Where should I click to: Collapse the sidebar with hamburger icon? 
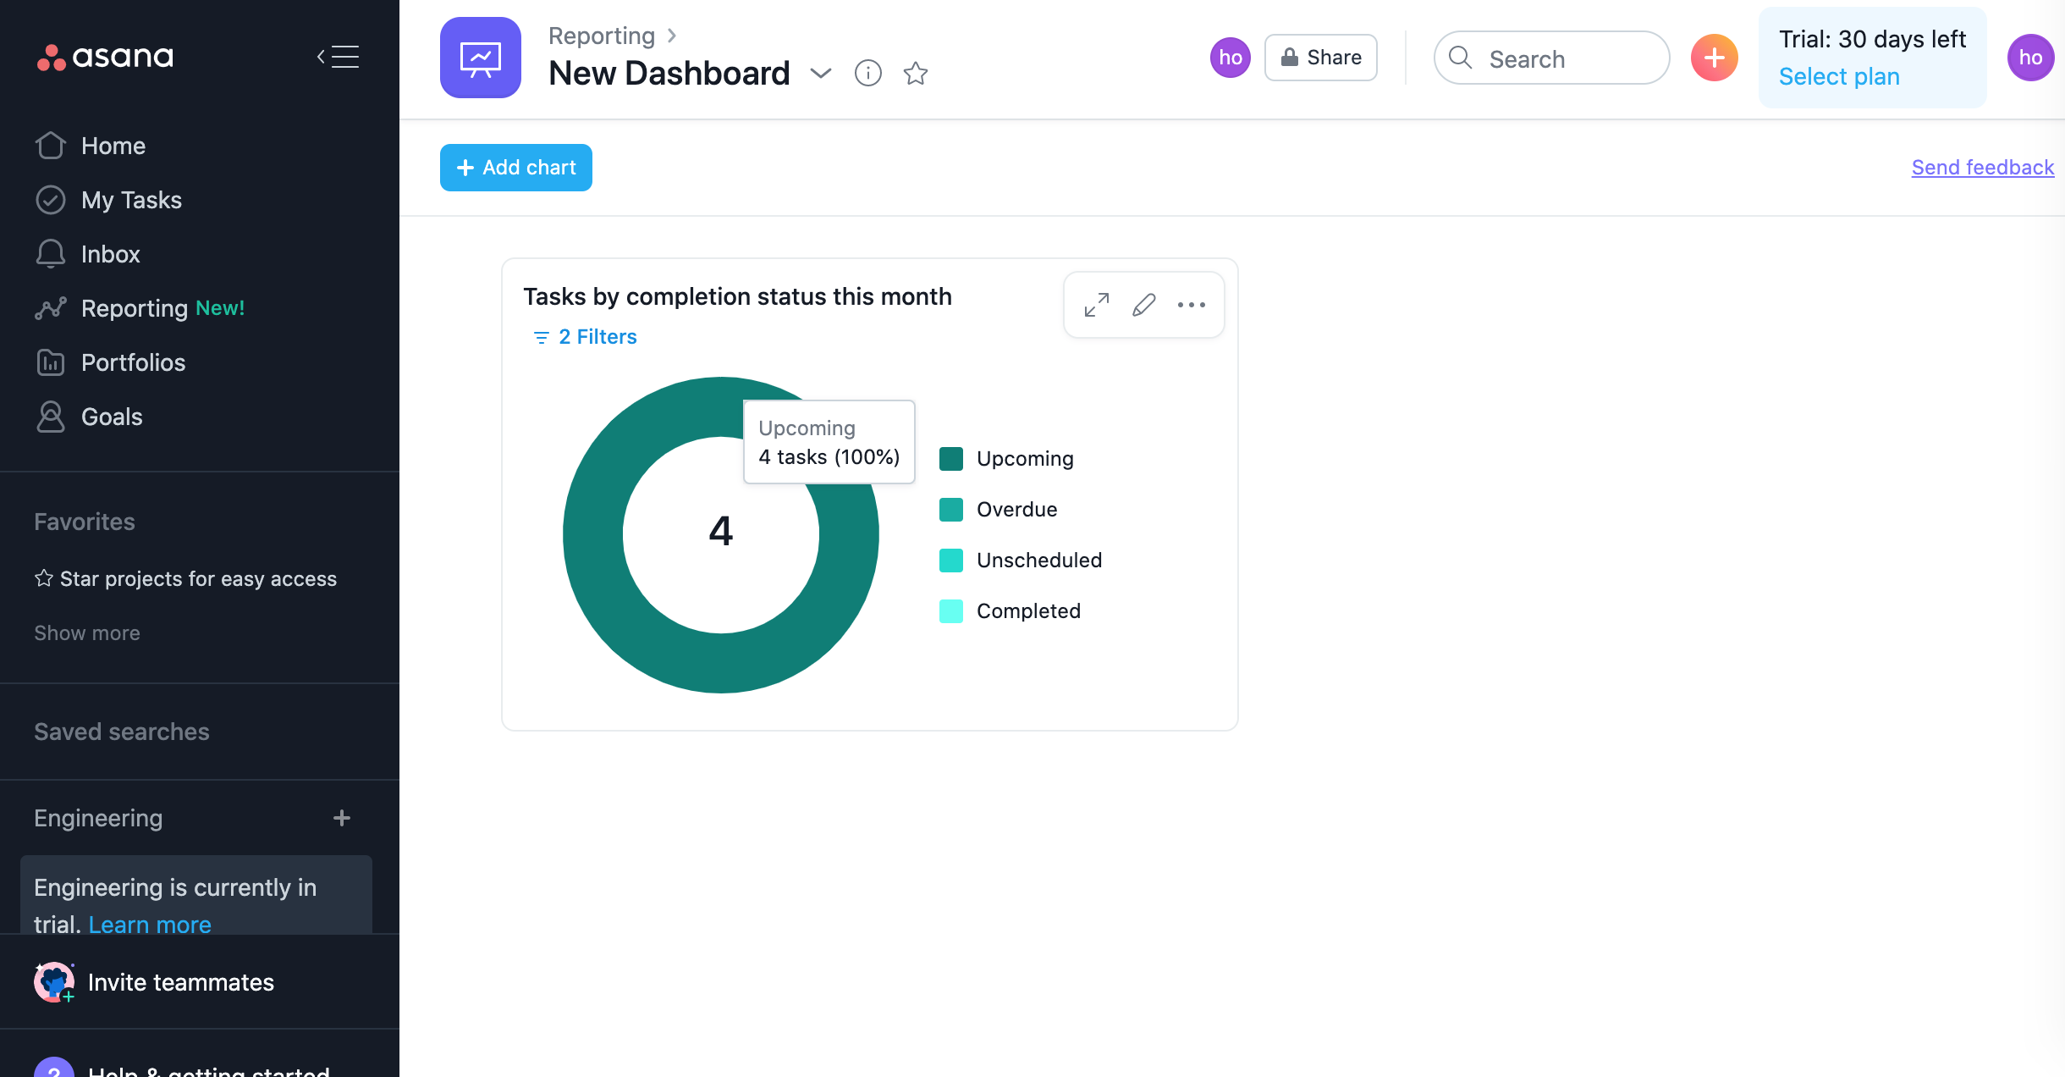click(338, 57)
